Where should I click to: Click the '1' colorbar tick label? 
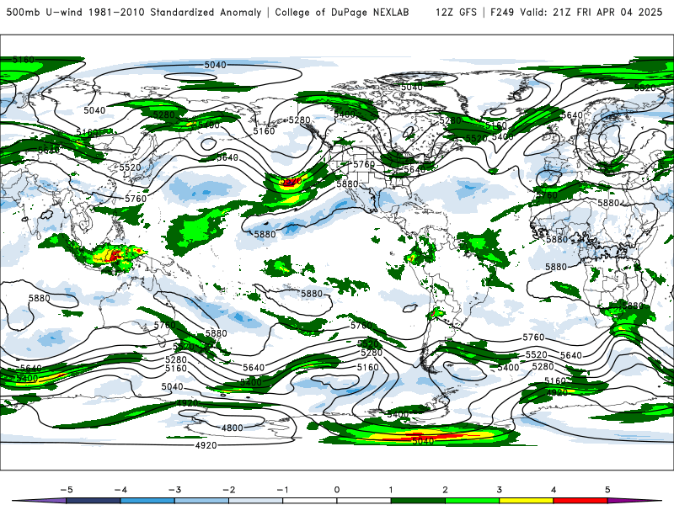[x=391, y=490]
